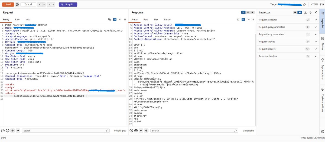Select the Response Hex tab
This screenshot has height=142, width=325.
tap(156, 20)
